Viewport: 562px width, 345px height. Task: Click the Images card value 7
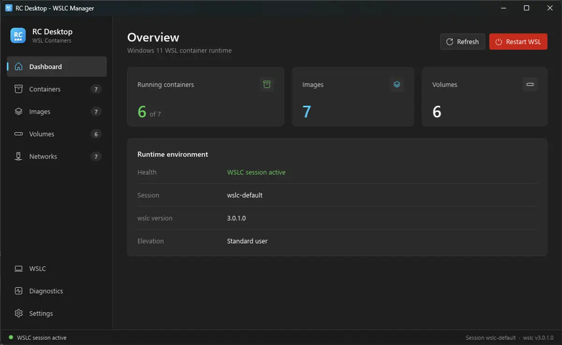click(307, 111)
